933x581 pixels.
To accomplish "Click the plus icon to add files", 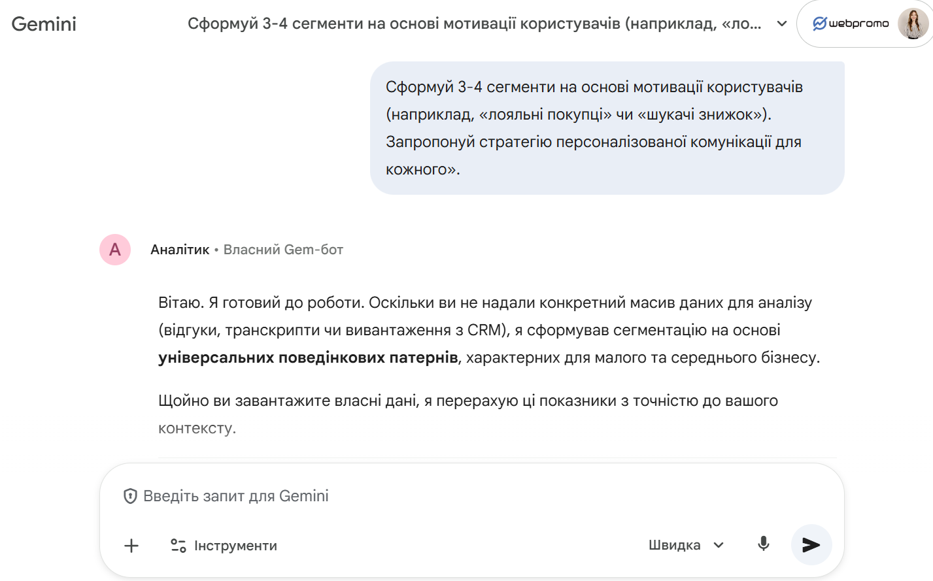I will click(131, 546).
